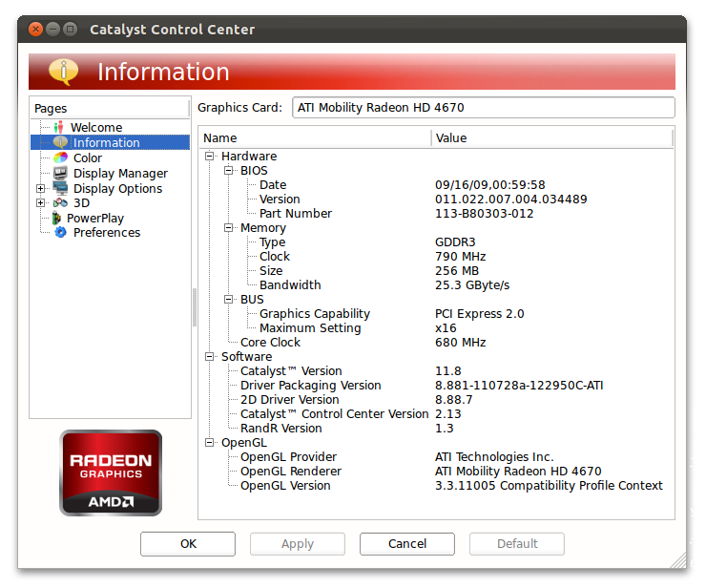706x588 pixels.
Task: Close the Catalyst Control Center window
Action: pos(35,30)
